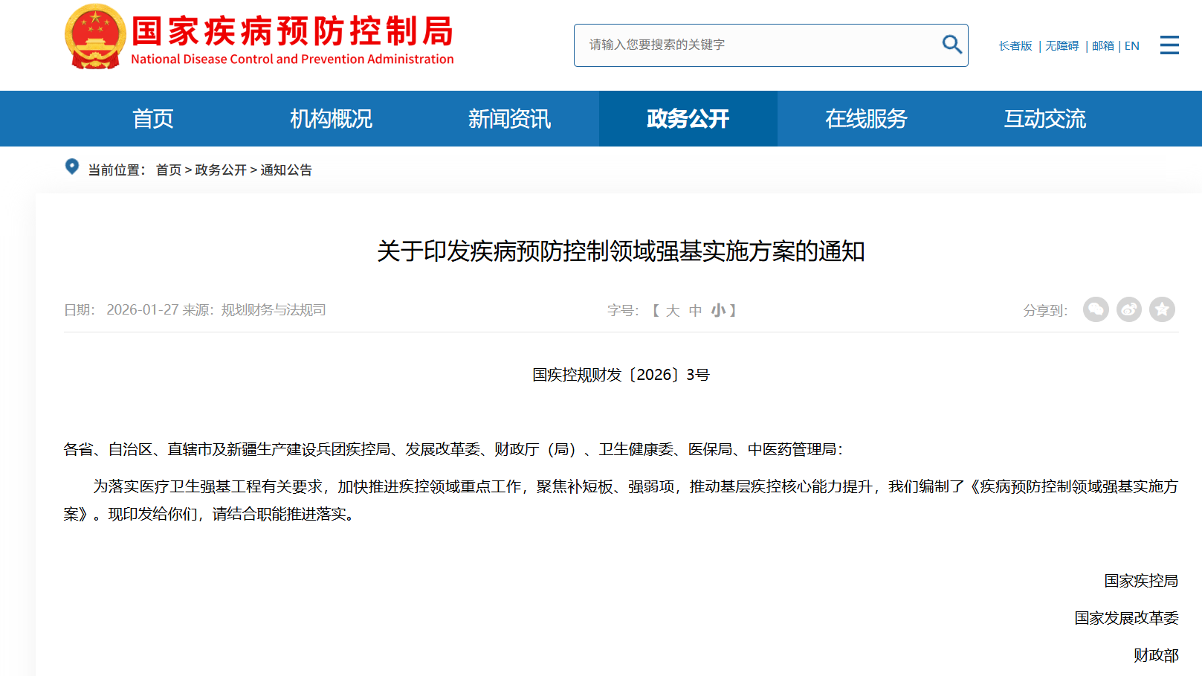Open the hamburger menu icon

coord(1169,45)
